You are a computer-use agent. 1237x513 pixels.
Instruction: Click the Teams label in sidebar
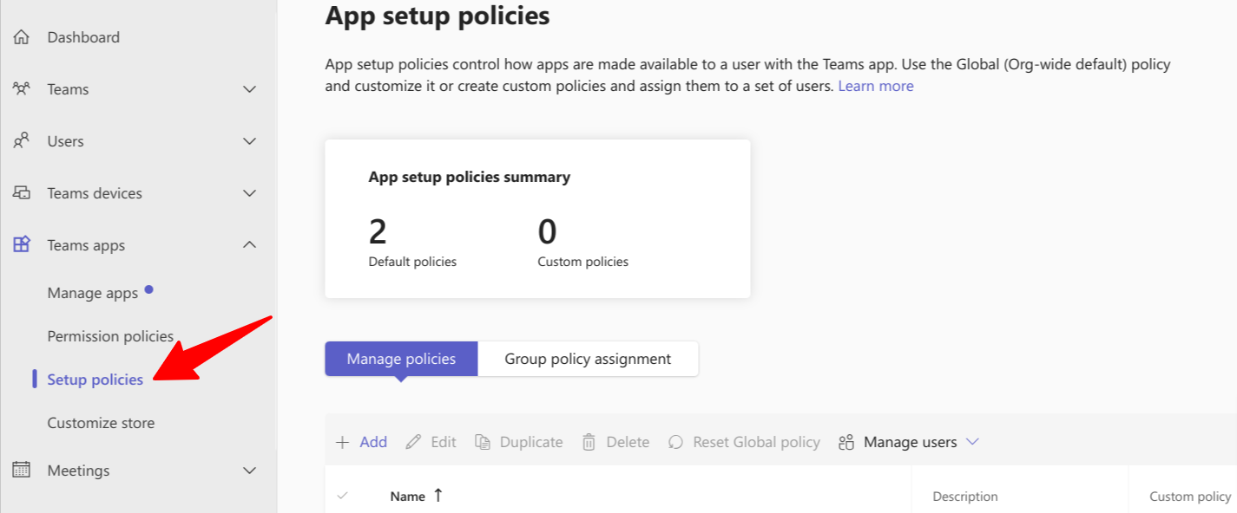point(68,89)
